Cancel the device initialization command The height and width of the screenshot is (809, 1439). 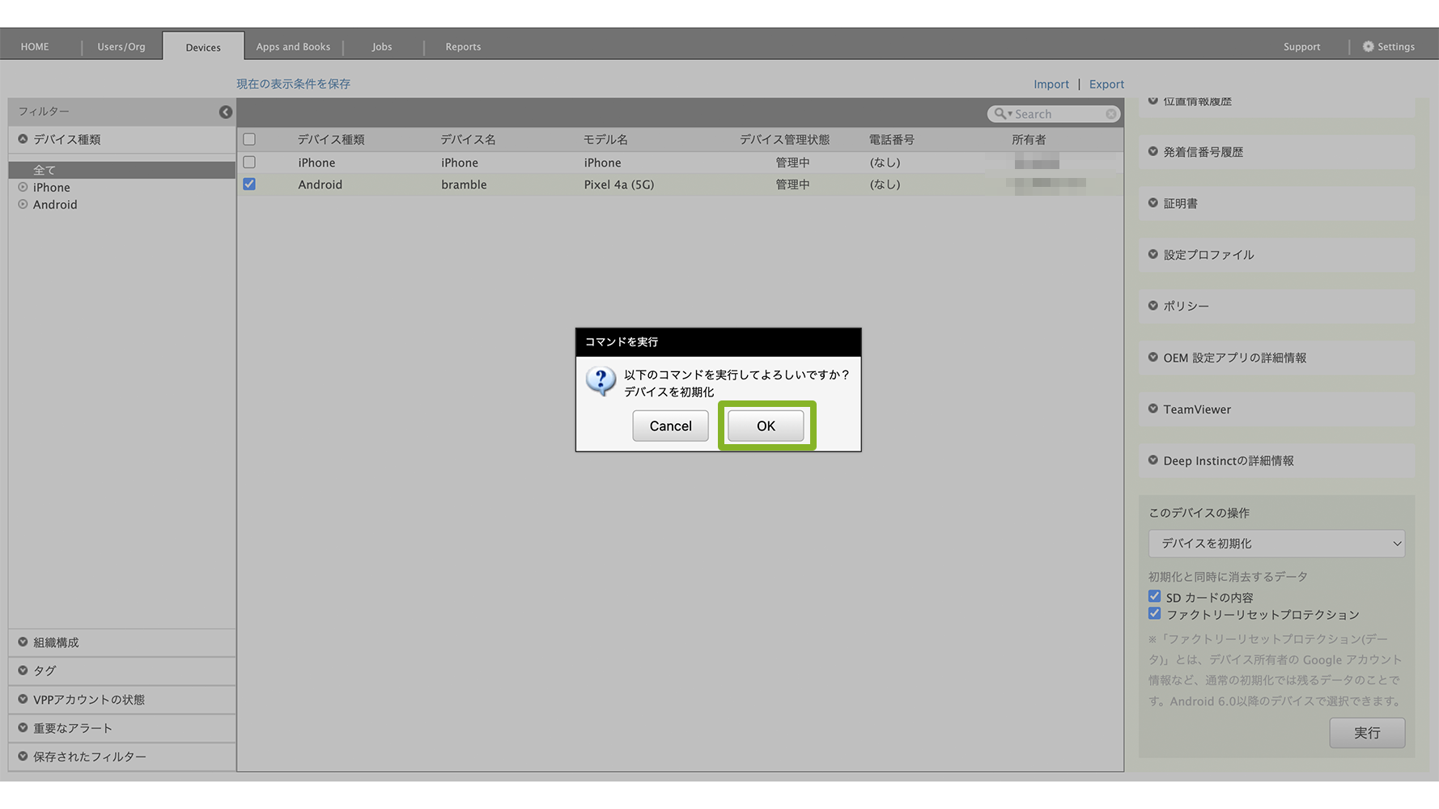(x=670, y=426)
